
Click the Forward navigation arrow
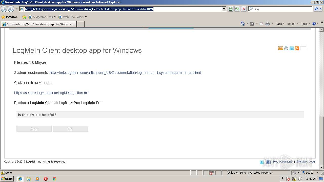point(11,9)
